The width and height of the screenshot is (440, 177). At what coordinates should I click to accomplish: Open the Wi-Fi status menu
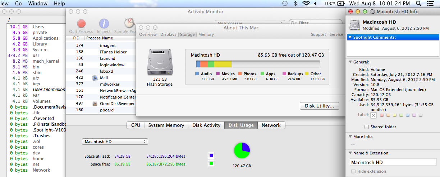(x=306, y=4)
